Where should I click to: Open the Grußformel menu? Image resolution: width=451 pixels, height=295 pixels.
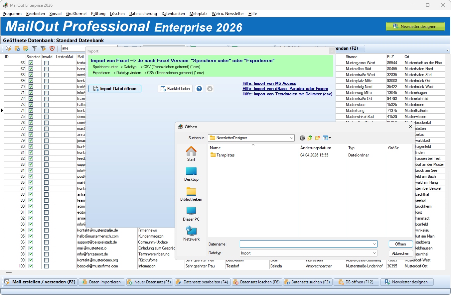pos(76,14)
